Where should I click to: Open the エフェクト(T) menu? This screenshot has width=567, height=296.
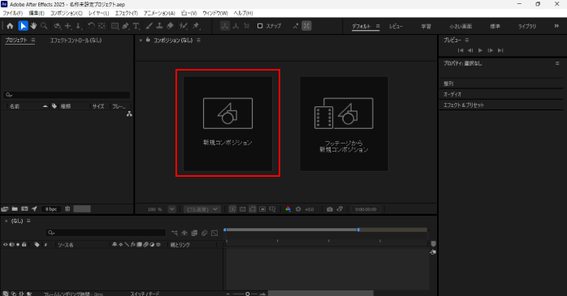click(x=126, y=13)
